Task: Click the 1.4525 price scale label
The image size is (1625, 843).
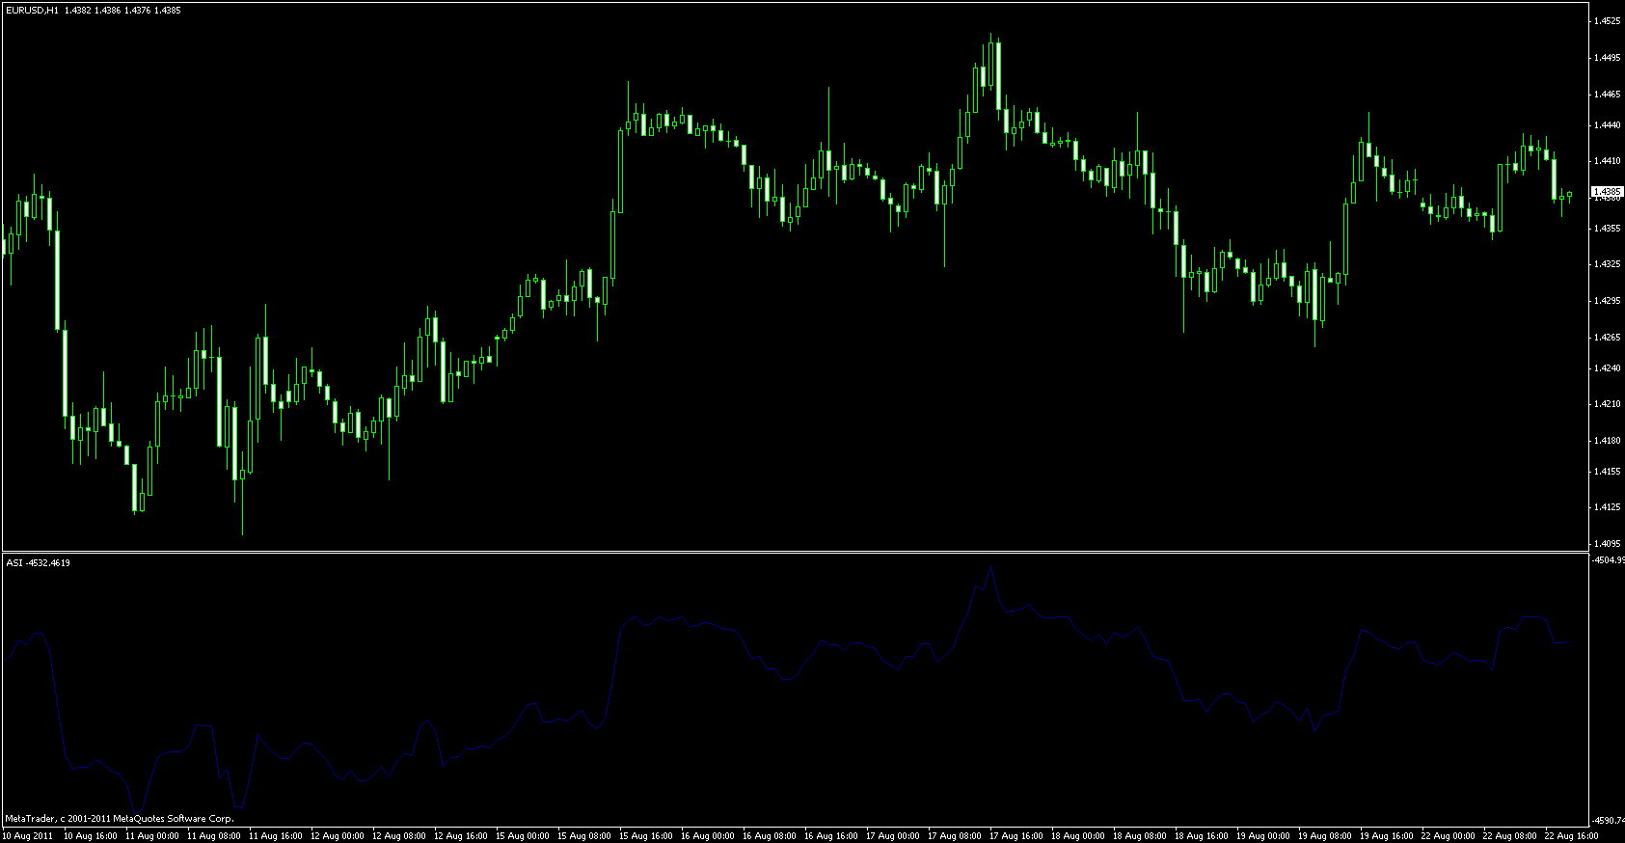Action: tap(1606, 20)
